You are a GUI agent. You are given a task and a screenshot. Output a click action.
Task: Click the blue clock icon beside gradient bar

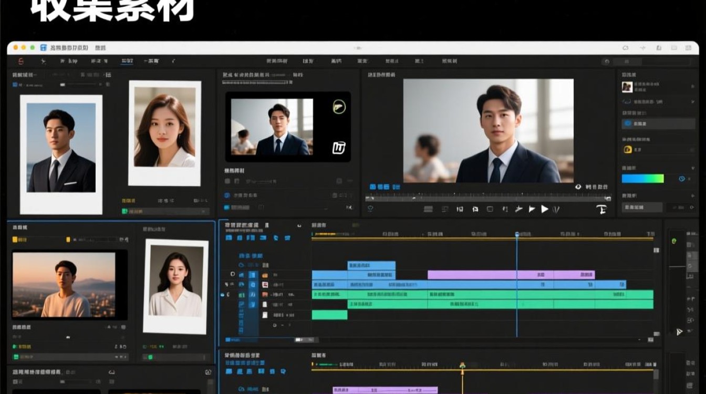tap(682, 179)
